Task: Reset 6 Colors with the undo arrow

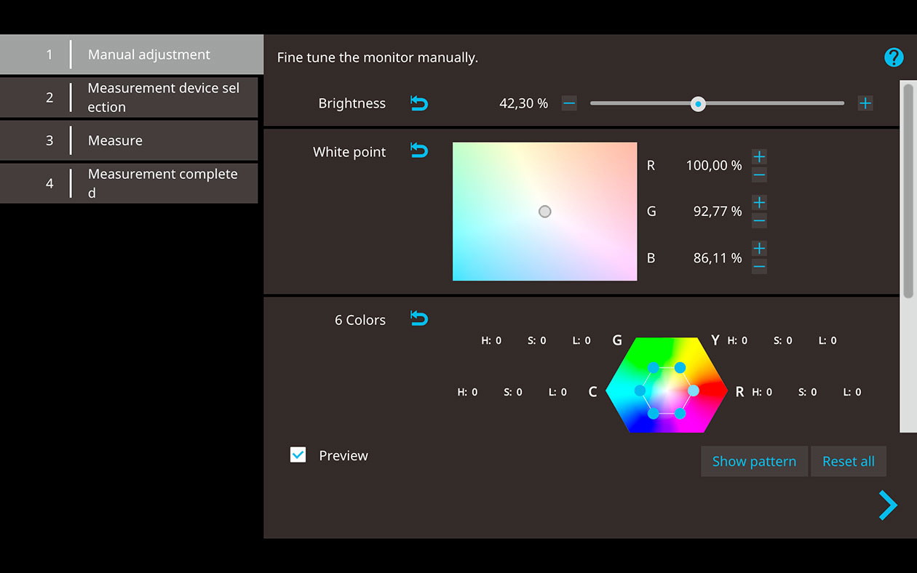Action: (x=419, y=318)
